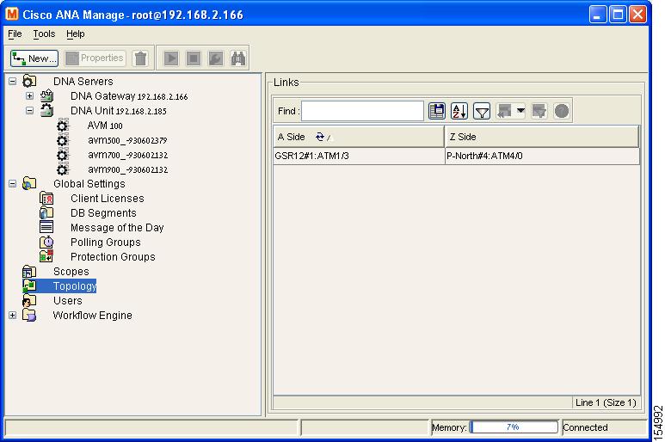Click the Start (play) toolbar icon
The height and width of the screenshot is (442, 665).
(x=171, y=58)
